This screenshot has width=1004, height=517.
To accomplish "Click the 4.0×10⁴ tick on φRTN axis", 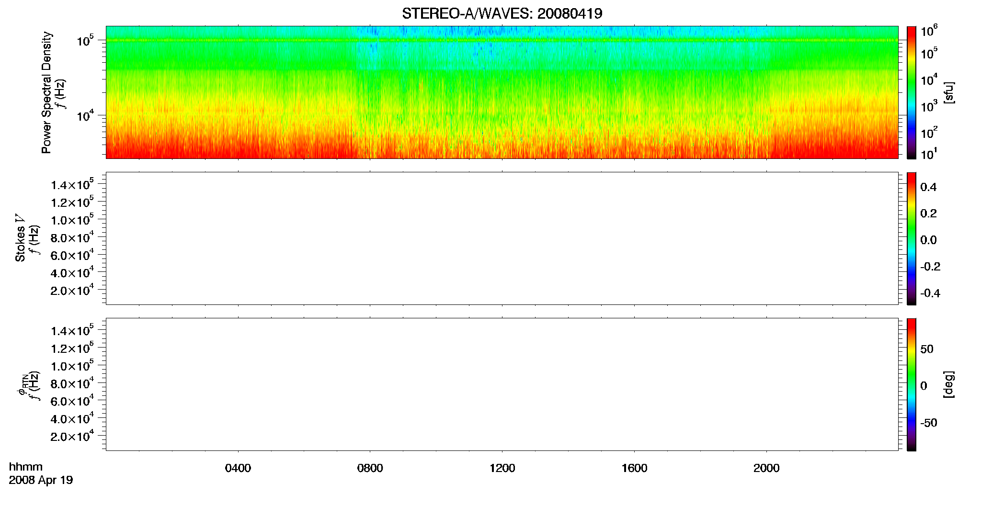I will pyautogui.click(x=72, y=418).
